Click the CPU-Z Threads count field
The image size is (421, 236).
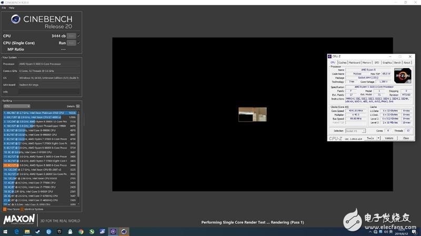click(x=408, y=131)
